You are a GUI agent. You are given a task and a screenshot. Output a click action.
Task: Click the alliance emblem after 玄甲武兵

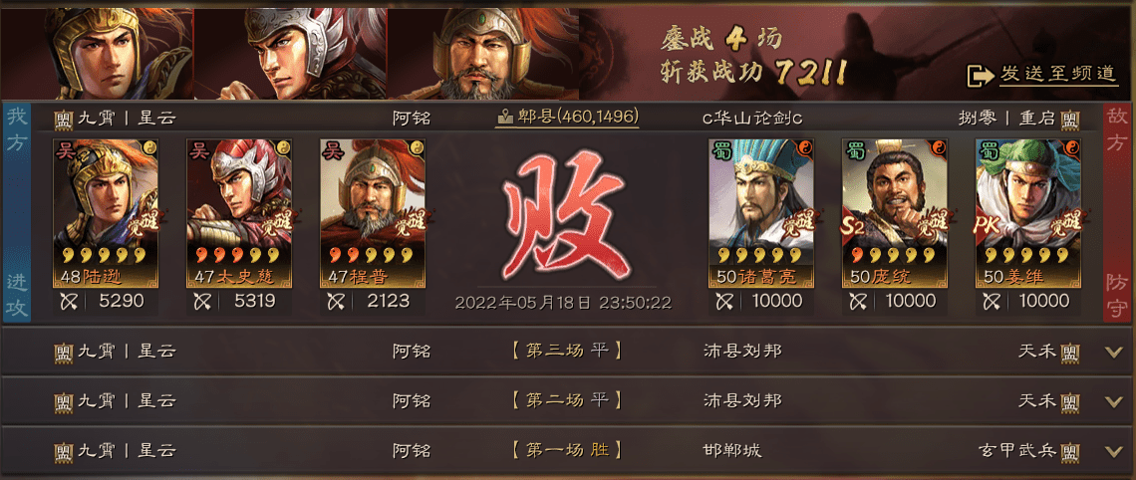1071,452
